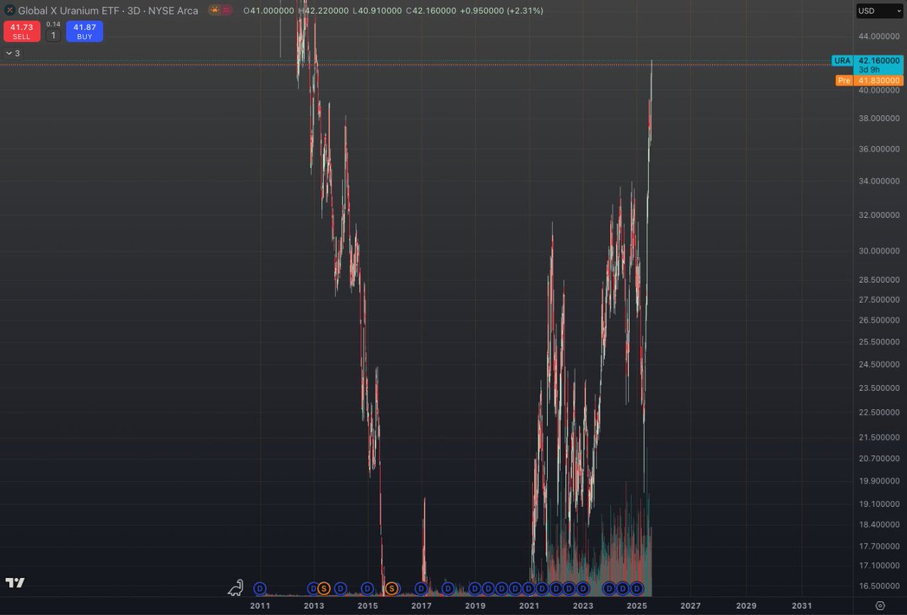Click the 36.000000 price axis label
This screenshot has height=615, width=907.
click(878, 149)
